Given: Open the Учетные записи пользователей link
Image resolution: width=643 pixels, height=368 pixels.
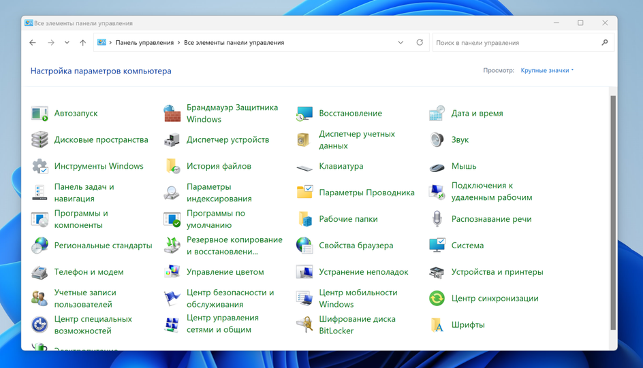Looking at the screenshot, I should click(x=85, y=299).
